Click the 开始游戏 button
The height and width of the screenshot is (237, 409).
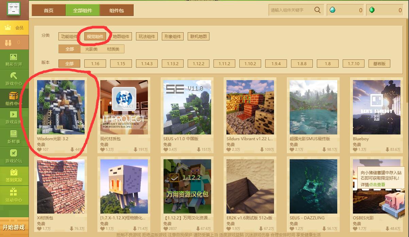tap(14, 227)
